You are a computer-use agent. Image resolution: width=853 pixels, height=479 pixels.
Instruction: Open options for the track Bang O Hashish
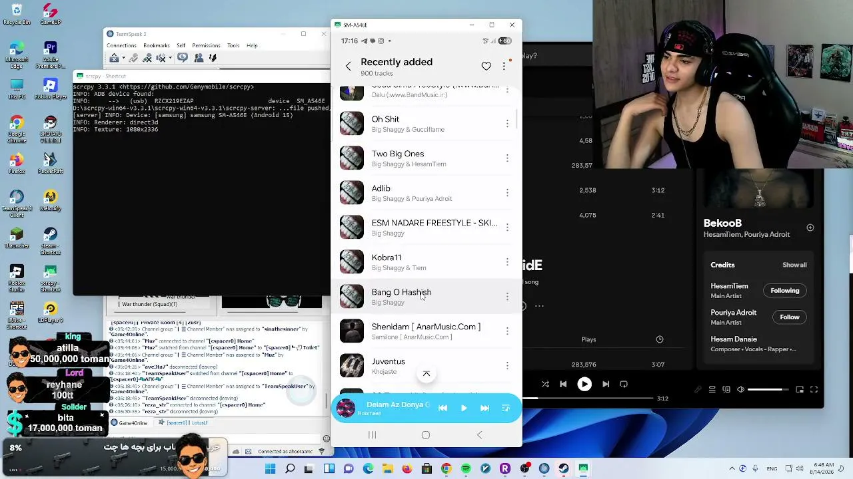[x=507, y=297]
